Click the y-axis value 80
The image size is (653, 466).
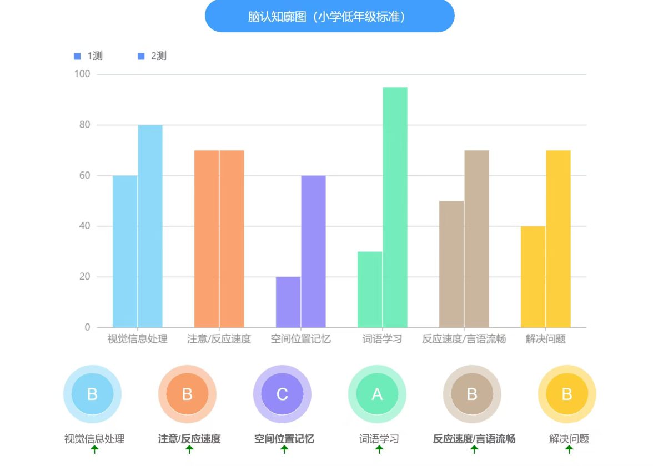[84, 125]
